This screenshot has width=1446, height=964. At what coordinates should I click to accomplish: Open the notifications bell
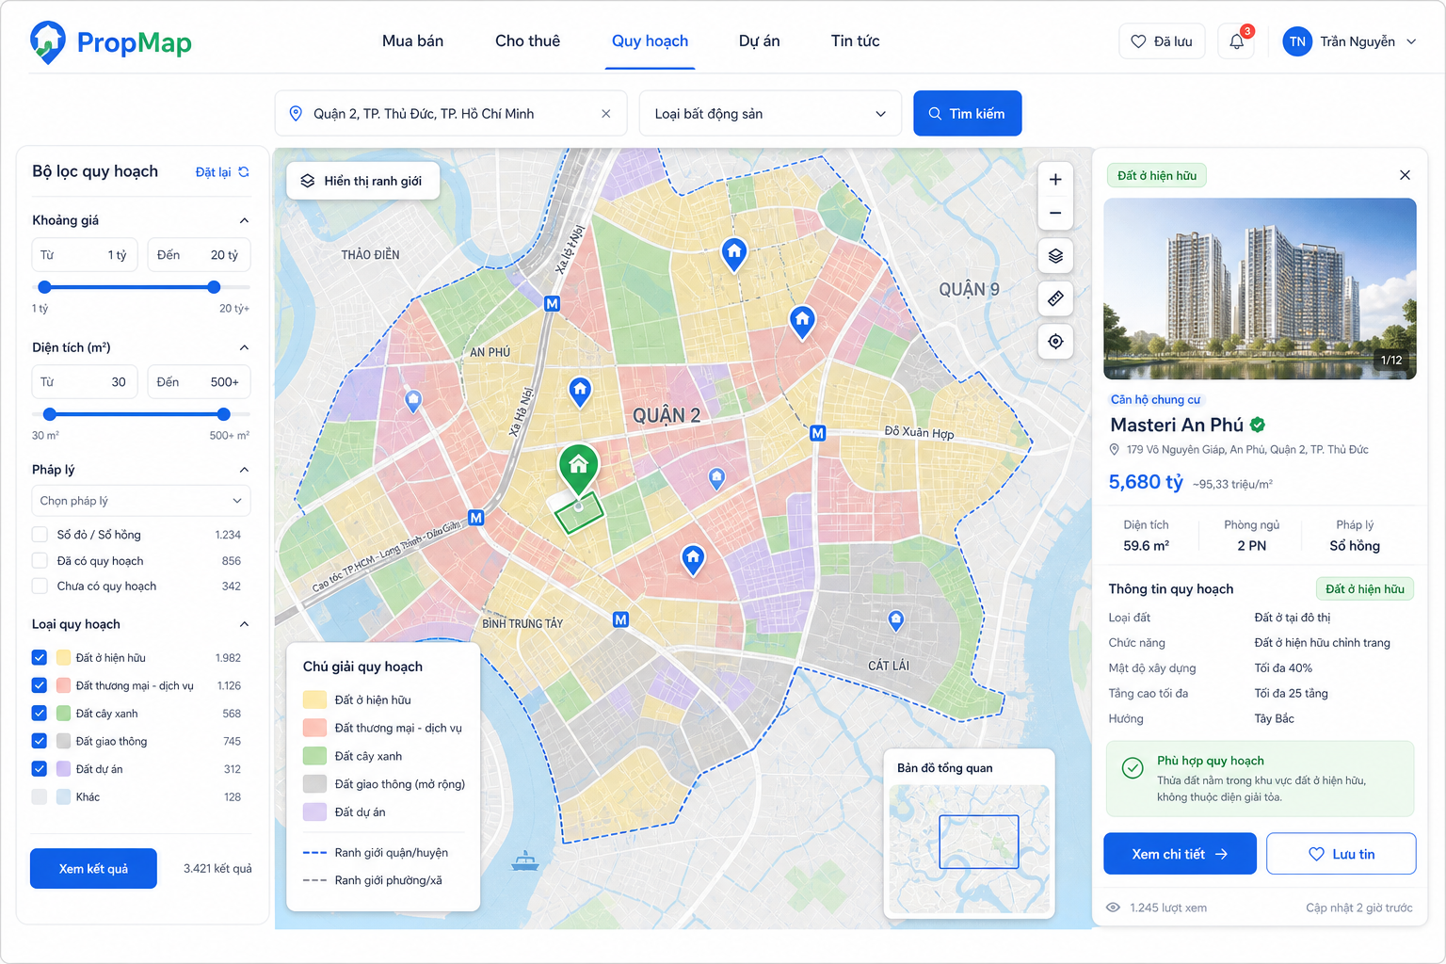(1237, 41)
